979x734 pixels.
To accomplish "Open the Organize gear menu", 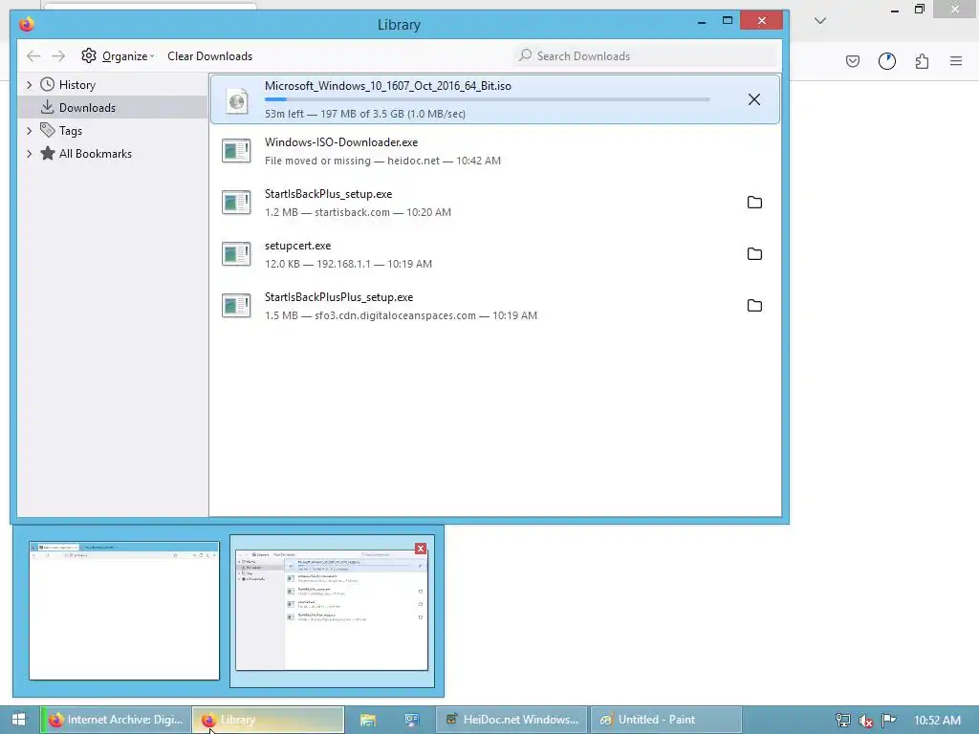I will tap(118, 56).
